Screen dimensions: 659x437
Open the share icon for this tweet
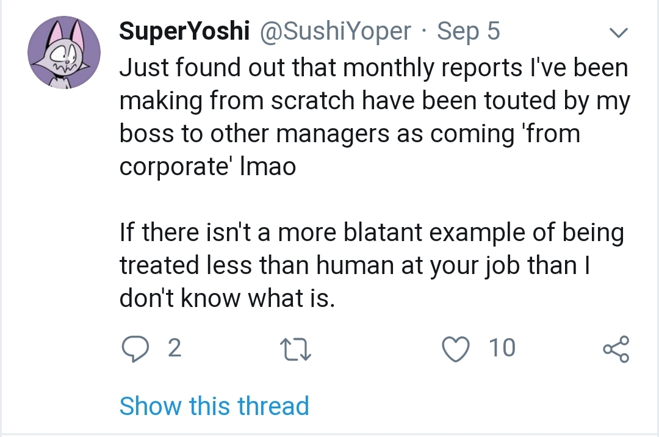616,349
